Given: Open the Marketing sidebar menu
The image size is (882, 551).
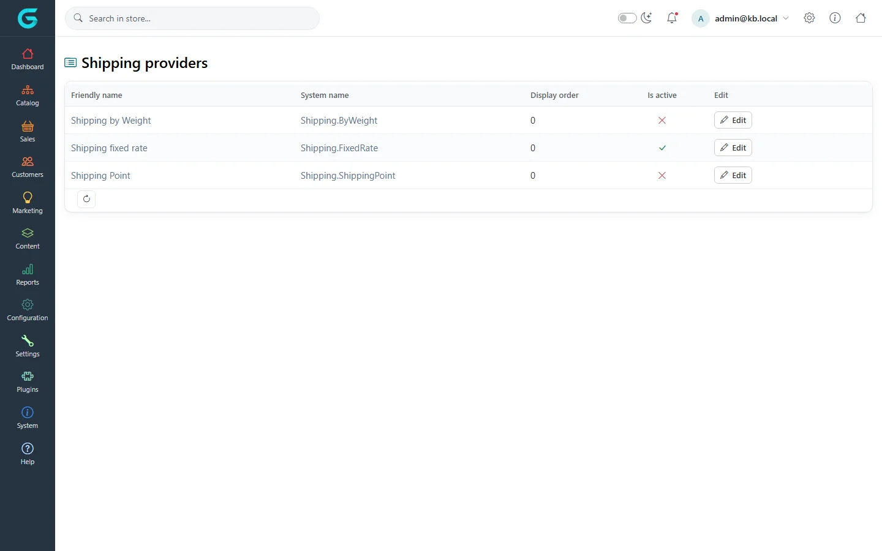Looking at the screenshot, I should [x=28, y=203].
